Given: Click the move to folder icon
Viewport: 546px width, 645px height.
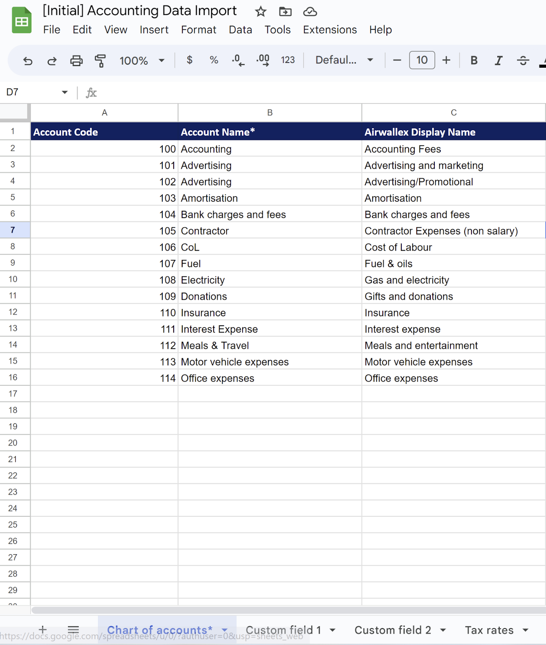Looking at the screenshot, I should click(285, 12).
